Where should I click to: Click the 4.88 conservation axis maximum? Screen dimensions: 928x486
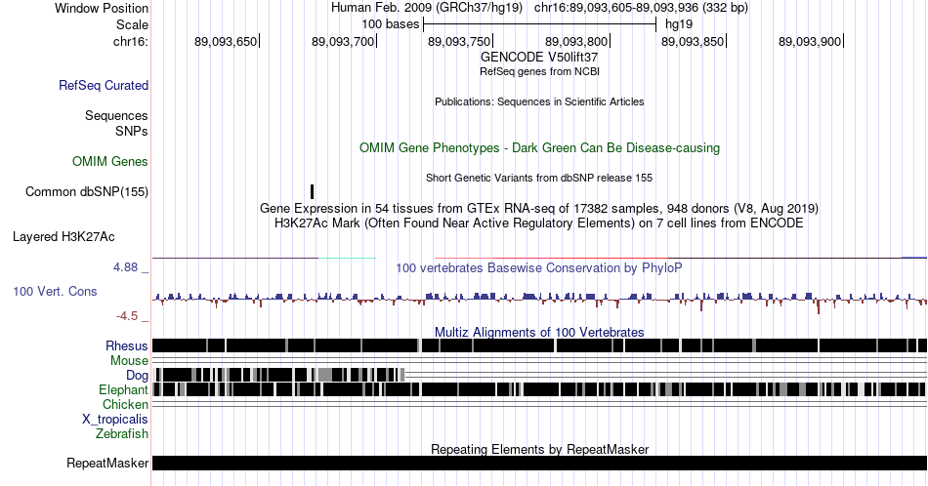tap(125, 267)
